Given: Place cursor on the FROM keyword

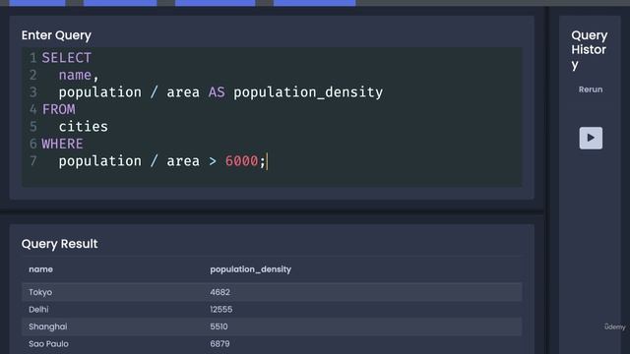Looking at the screenshot, I should point(59,109).
